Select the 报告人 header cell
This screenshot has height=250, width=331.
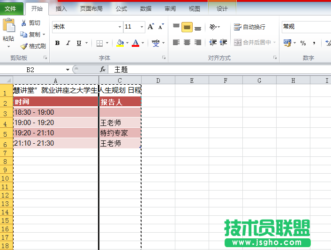click(120, 102)
